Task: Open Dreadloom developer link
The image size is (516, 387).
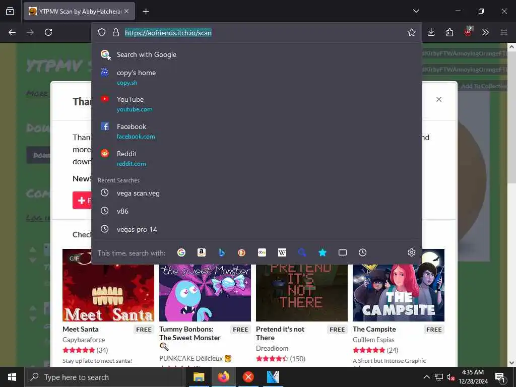Action: (x=272, y=348)
